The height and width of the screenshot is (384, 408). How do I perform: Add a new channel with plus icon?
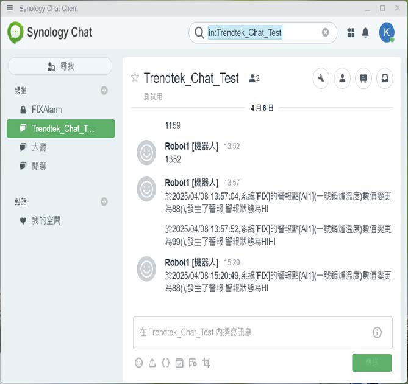tap(104, 91)
